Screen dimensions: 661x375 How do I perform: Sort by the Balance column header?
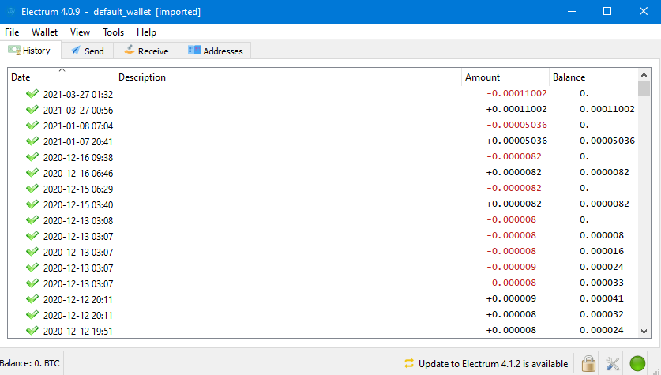pyautogui.click(x=593, y=77)
